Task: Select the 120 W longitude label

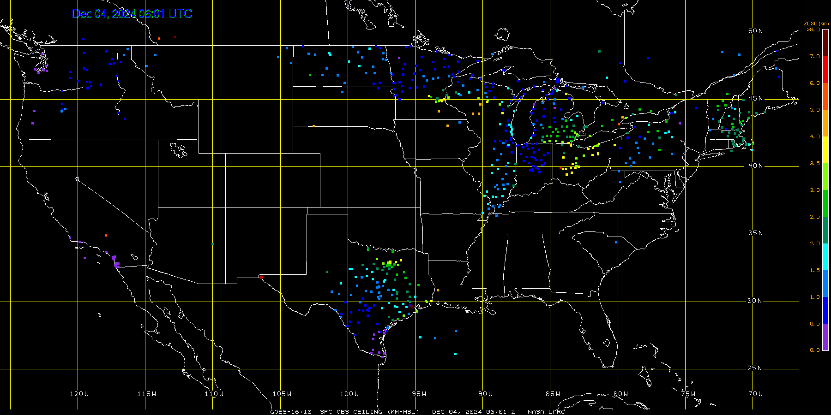Action: coord(79,394)
